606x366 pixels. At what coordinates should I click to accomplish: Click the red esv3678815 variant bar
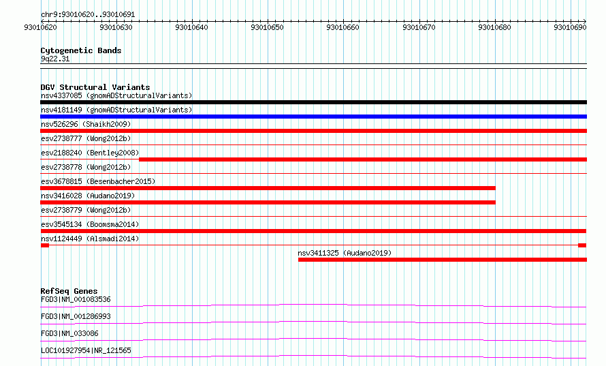tap(268, 188)
